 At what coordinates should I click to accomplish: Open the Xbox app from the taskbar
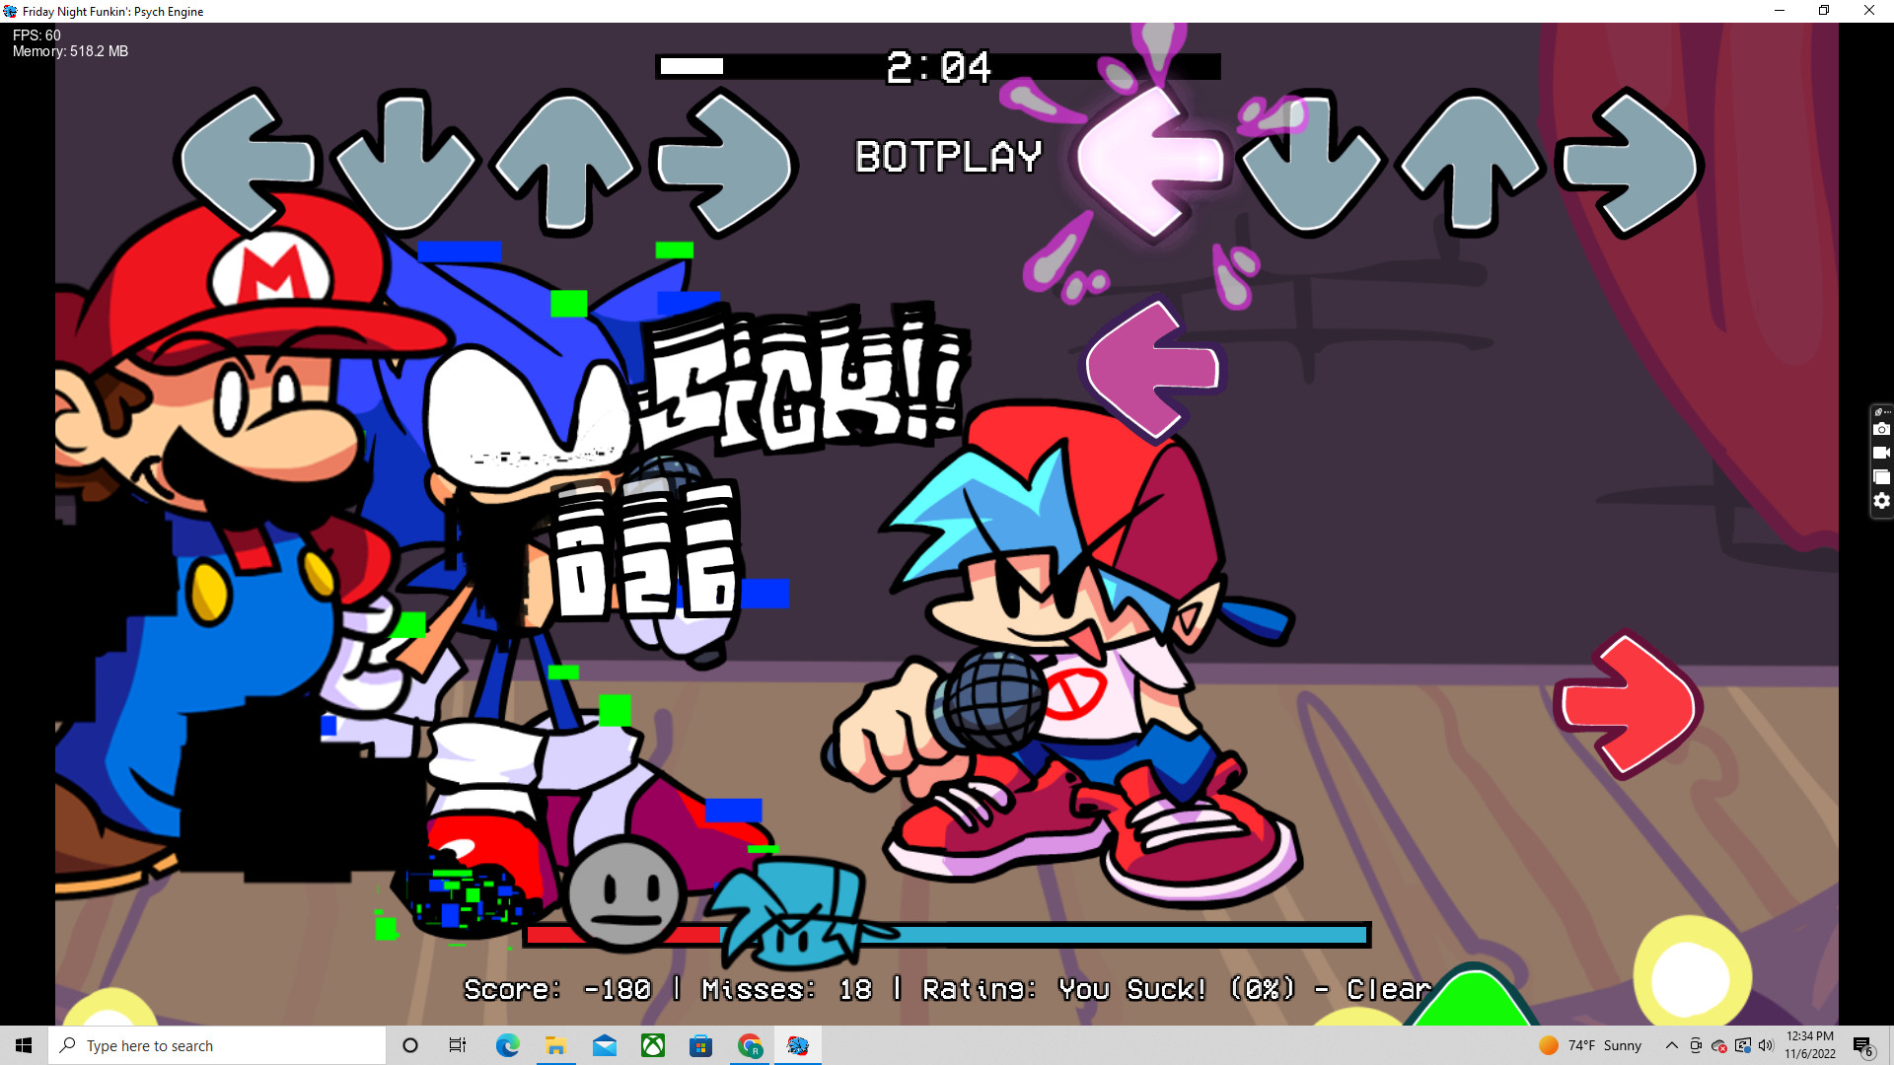(652, 1045)
